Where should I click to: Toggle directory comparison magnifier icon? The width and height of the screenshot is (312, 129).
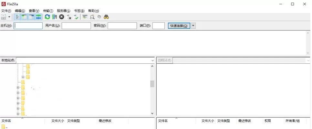(x=92, y=17)
